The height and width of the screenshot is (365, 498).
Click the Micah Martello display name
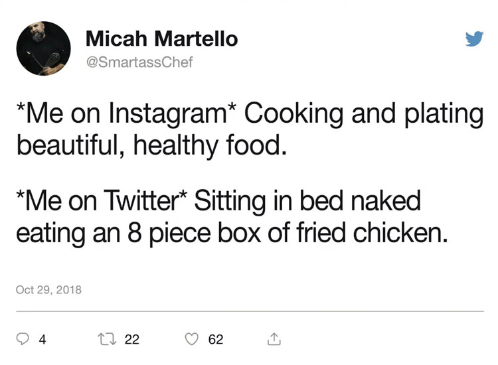coord(161,39)
